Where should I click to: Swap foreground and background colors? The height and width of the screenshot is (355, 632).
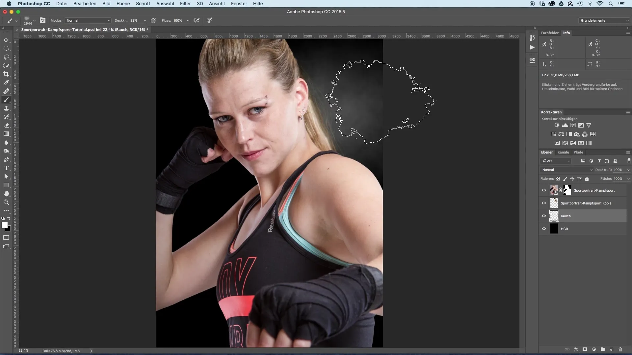point(9,218)
